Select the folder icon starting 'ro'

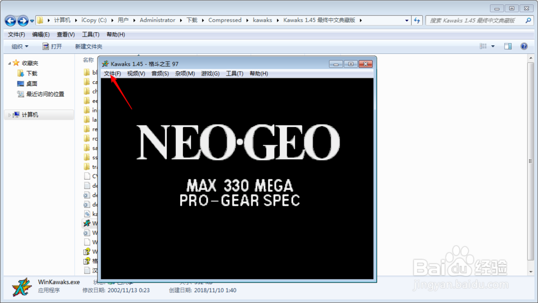(x=87, y=139)
